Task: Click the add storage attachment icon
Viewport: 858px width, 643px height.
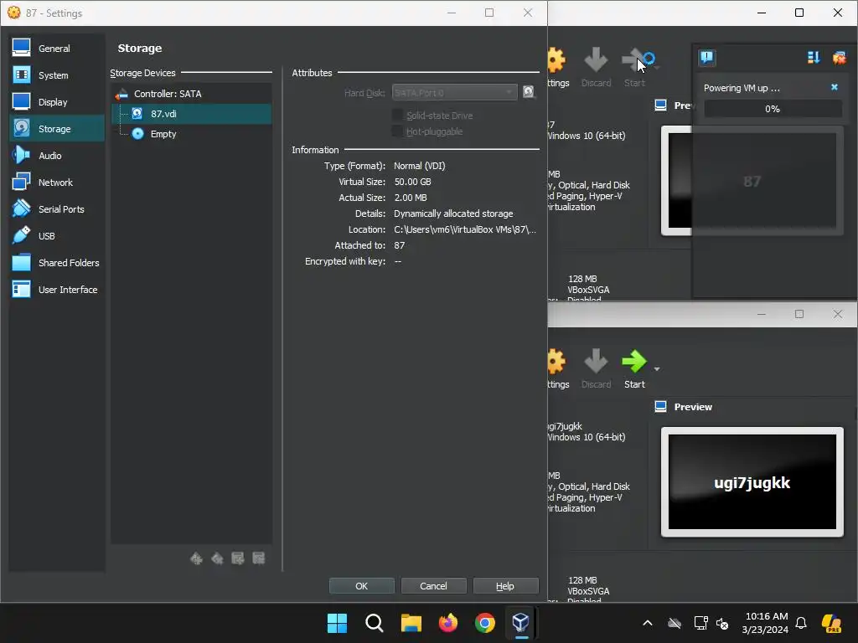Action: (x=237, y=558)
